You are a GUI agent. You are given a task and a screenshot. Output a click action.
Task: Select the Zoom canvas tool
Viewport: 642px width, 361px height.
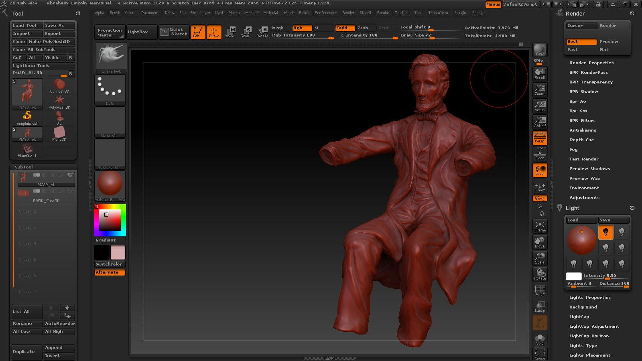point(540,89)
